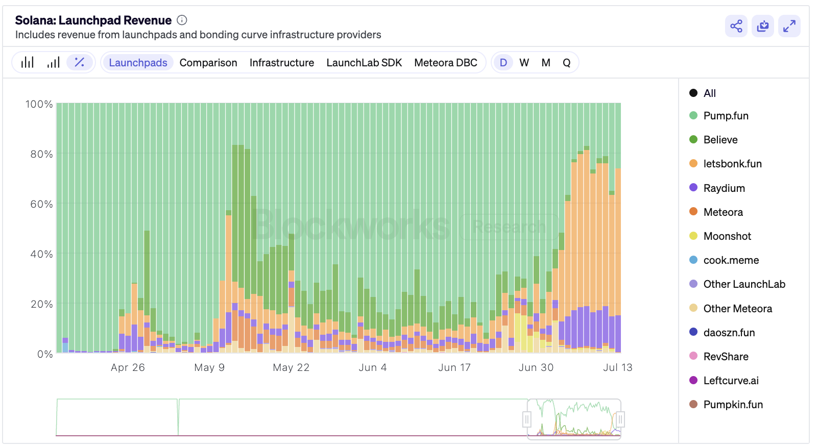Set interval to weekly (W)
This screenshot has width=818, height=448.
pyautogui.click(x=524, y=63)
